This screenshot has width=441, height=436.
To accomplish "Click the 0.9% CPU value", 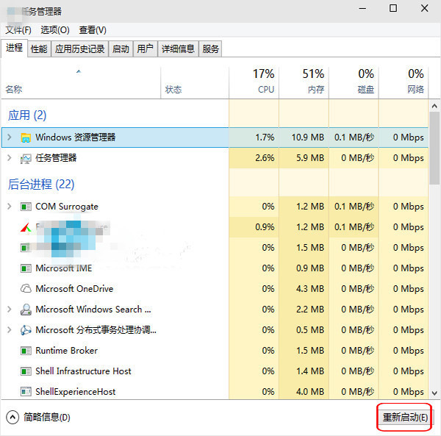I will coord(265,227).
